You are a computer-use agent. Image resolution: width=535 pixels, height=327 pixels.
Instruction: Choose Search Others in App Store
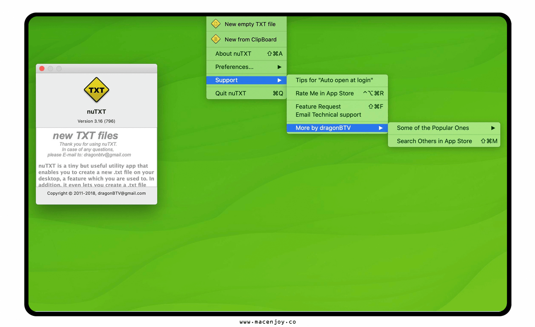pyautogui.click(x=444, y=141)
